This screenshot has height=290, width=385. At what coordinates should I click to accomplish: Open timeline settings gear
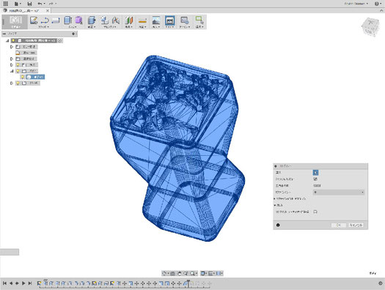coord(381,283)
